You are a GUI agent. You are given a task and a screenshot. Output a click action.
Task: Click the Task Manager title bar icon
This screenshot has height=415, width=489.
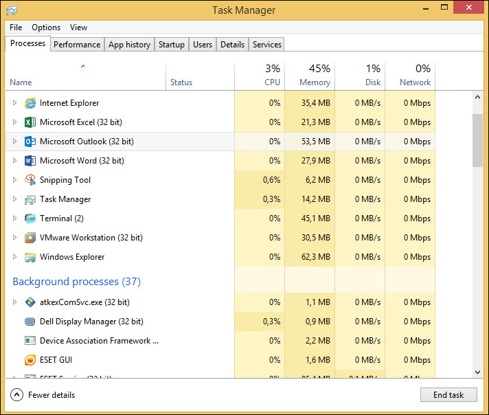[x=12, y=10]
